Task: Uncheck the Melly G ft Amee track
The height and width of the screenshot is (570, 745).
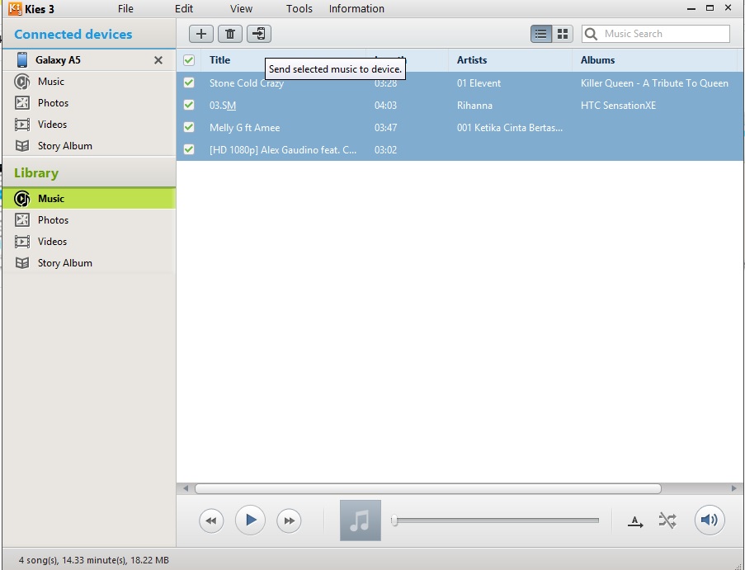Action: pyautogui.click(x=189, y=128)
